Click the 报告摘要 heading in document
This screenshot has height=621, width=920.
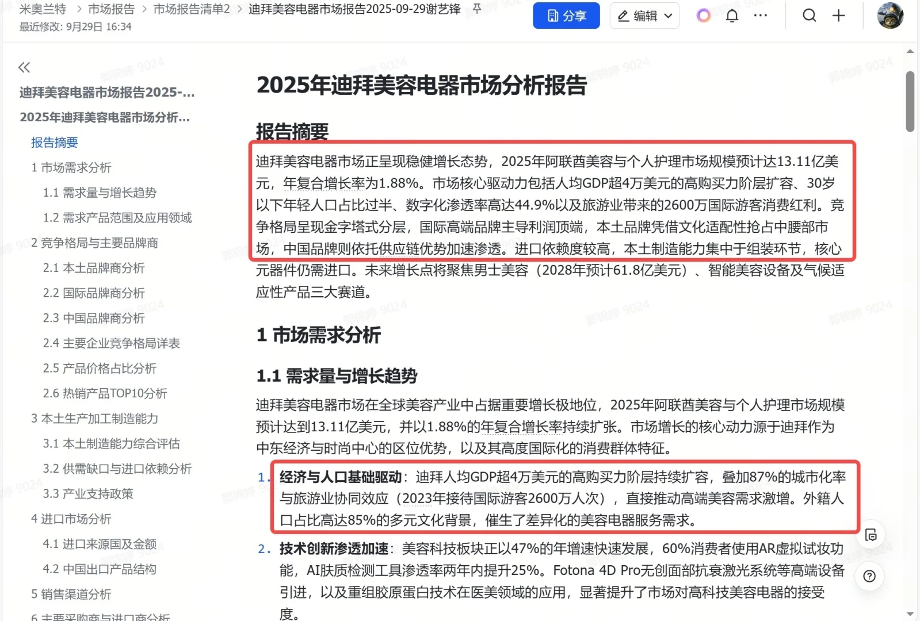point(292,131)
